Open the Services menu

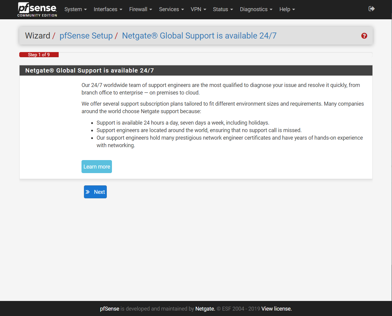click(171, 9)
